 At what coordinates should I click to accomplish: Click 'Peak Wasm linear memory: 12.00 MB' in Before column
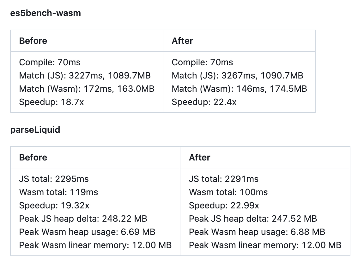[95, 245]
